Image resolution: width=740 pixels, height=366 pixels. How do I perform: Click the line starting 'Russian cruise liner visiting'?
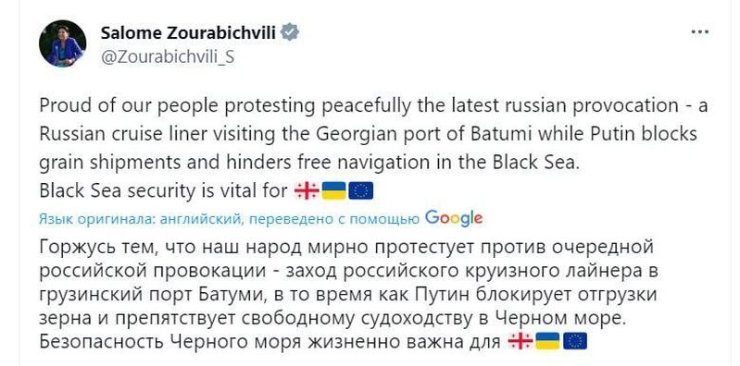tap(368, 134)
